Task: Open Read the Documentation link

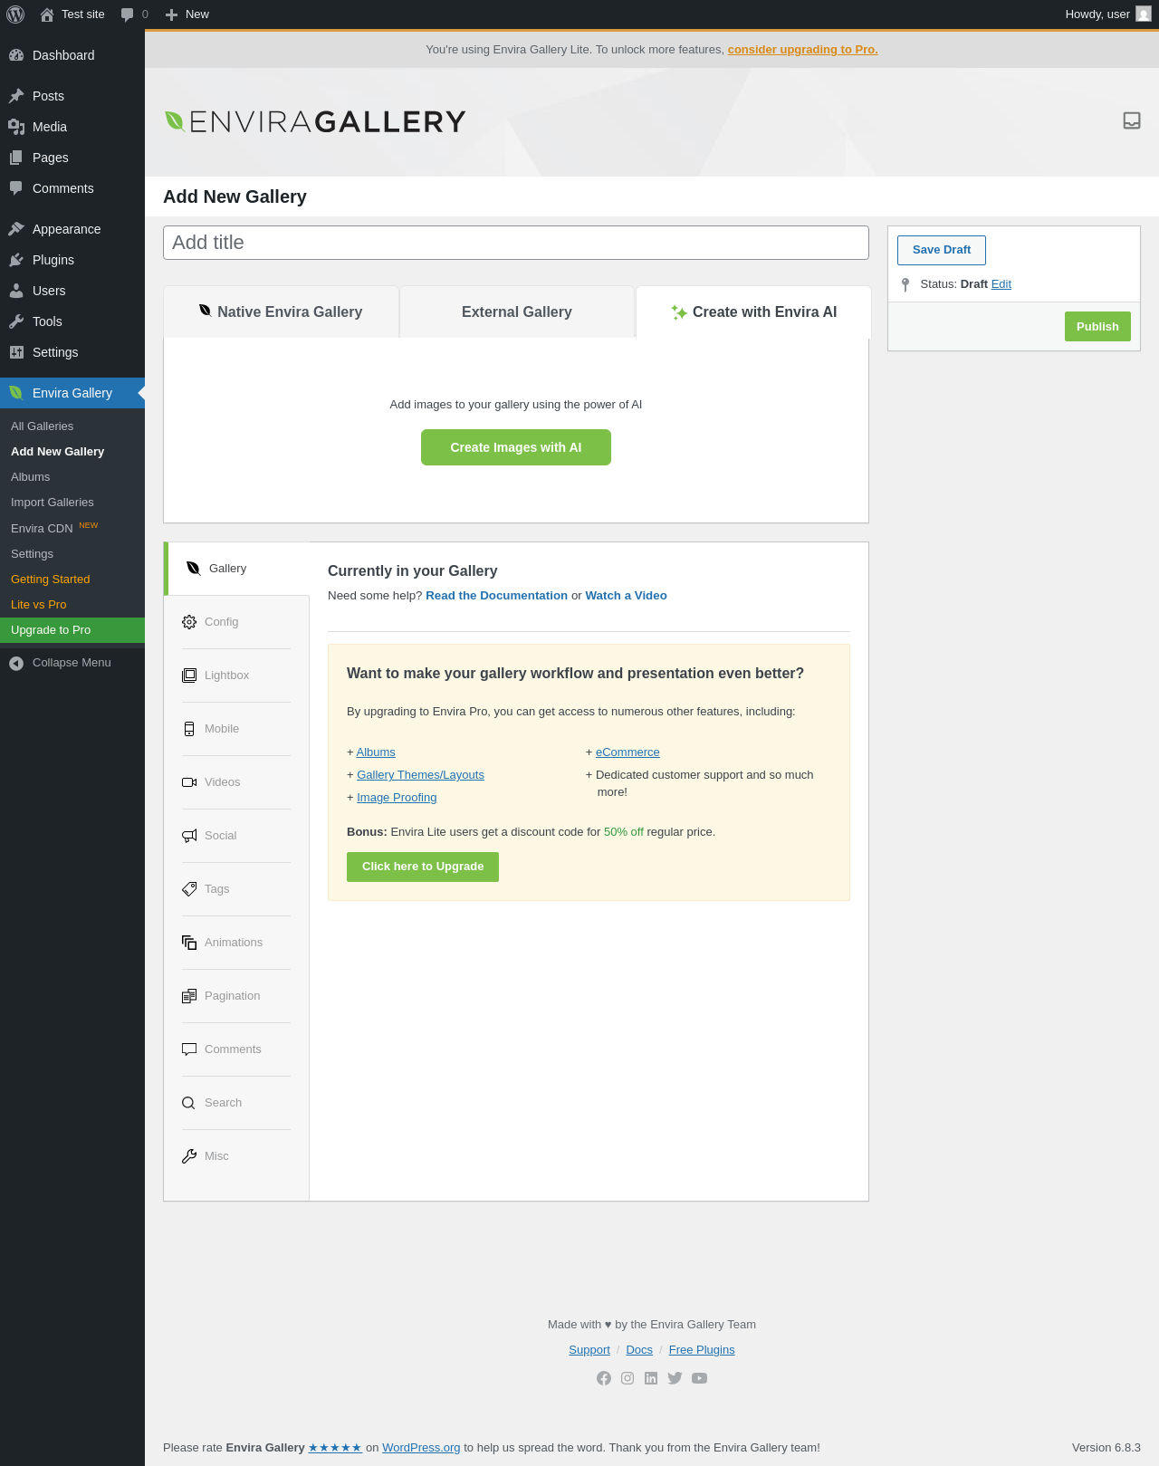Action: click(x=496, y=596)
